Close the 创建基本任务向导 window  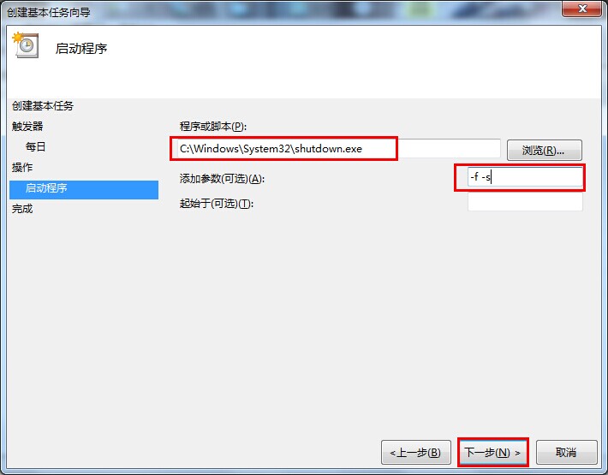click(x=581, y=9)
